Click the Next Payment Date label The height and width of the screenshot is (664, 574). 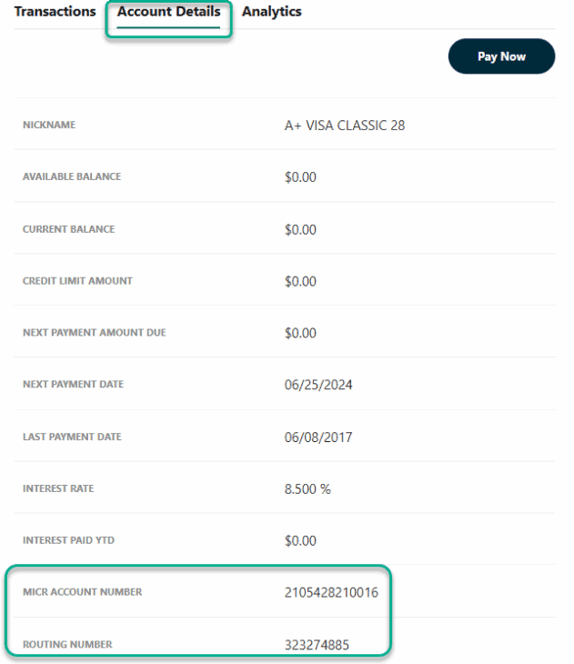point(73,385)
